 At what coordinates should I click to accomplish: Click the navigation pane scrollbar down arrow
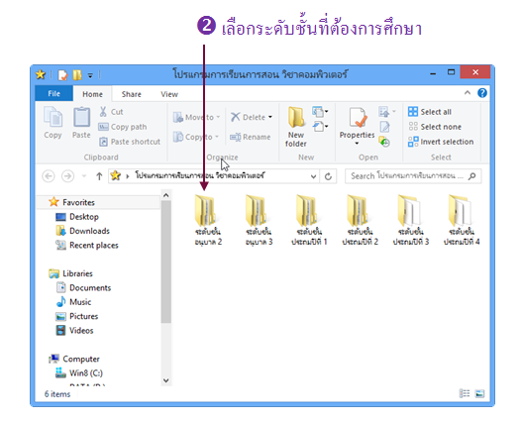click(166, 380)
